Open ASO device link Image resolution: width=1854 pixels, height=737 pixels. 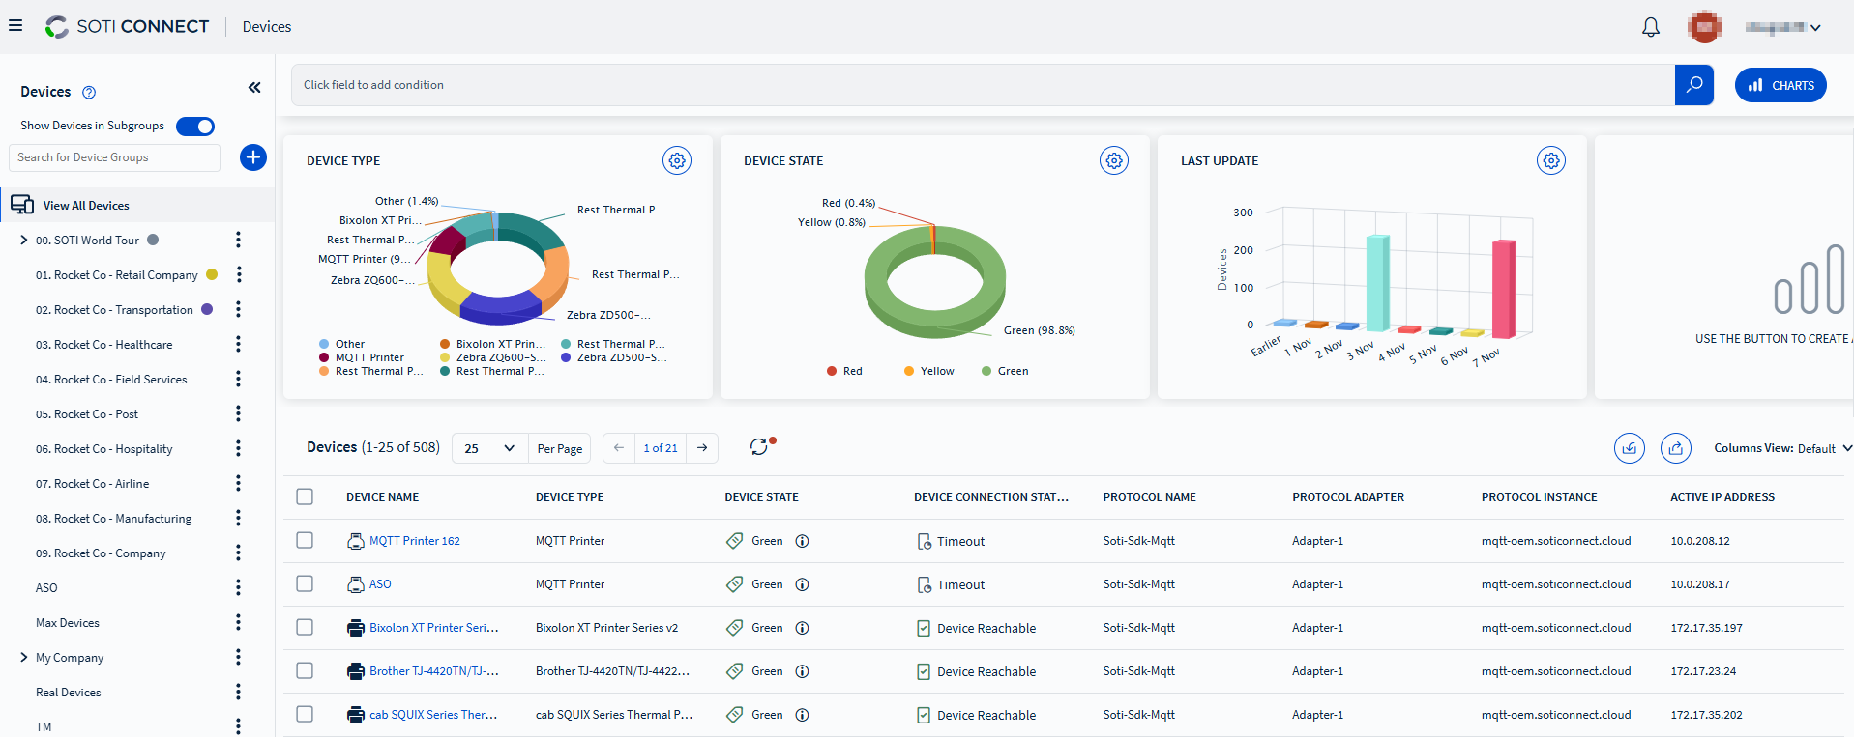[x=380, y=584]
